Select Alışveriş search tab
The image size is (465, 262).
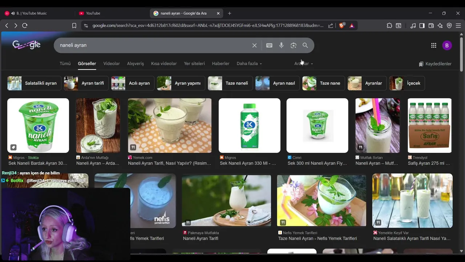pyautogui.click(x=136, y=64)
